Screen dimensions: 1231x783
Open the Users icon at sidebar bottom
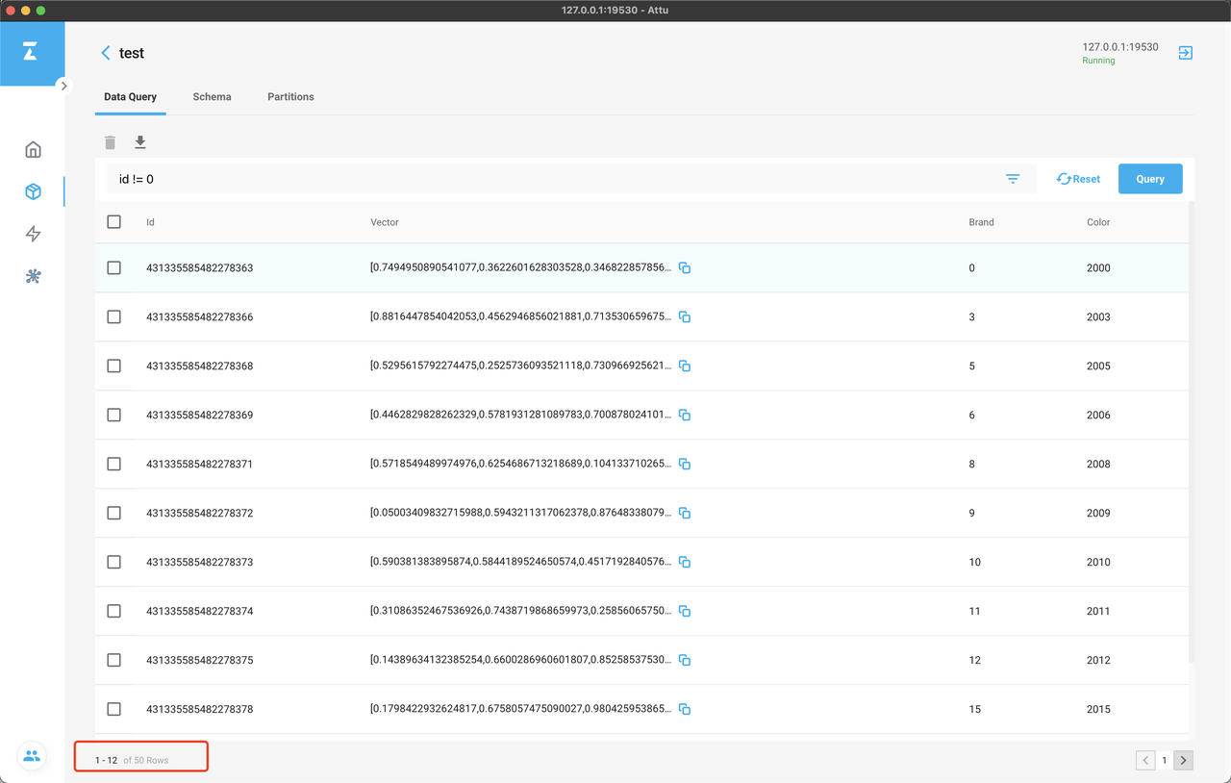coord(32,756)
